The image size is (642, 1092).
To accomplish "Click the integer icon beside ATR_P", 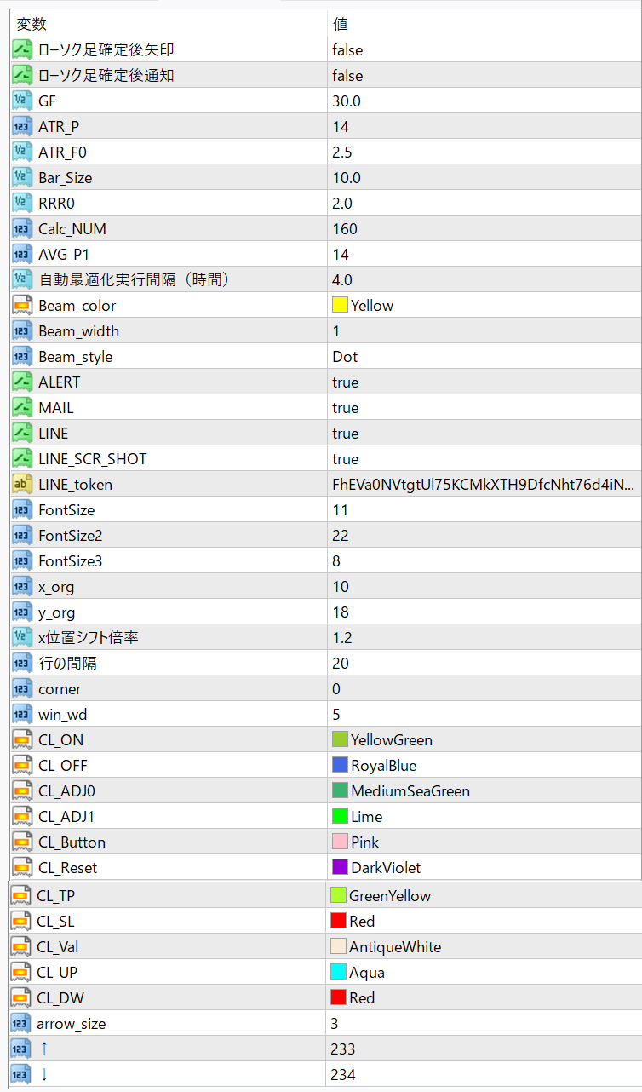I will click(23, 127).
